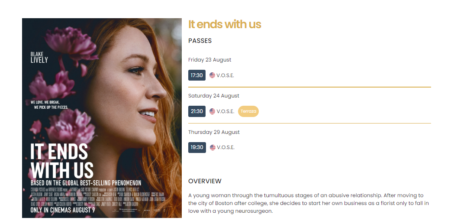The width and height of the screenshot is (457, 221).
Task: Open the It Ends With Us poster
Action: (102, 118)
